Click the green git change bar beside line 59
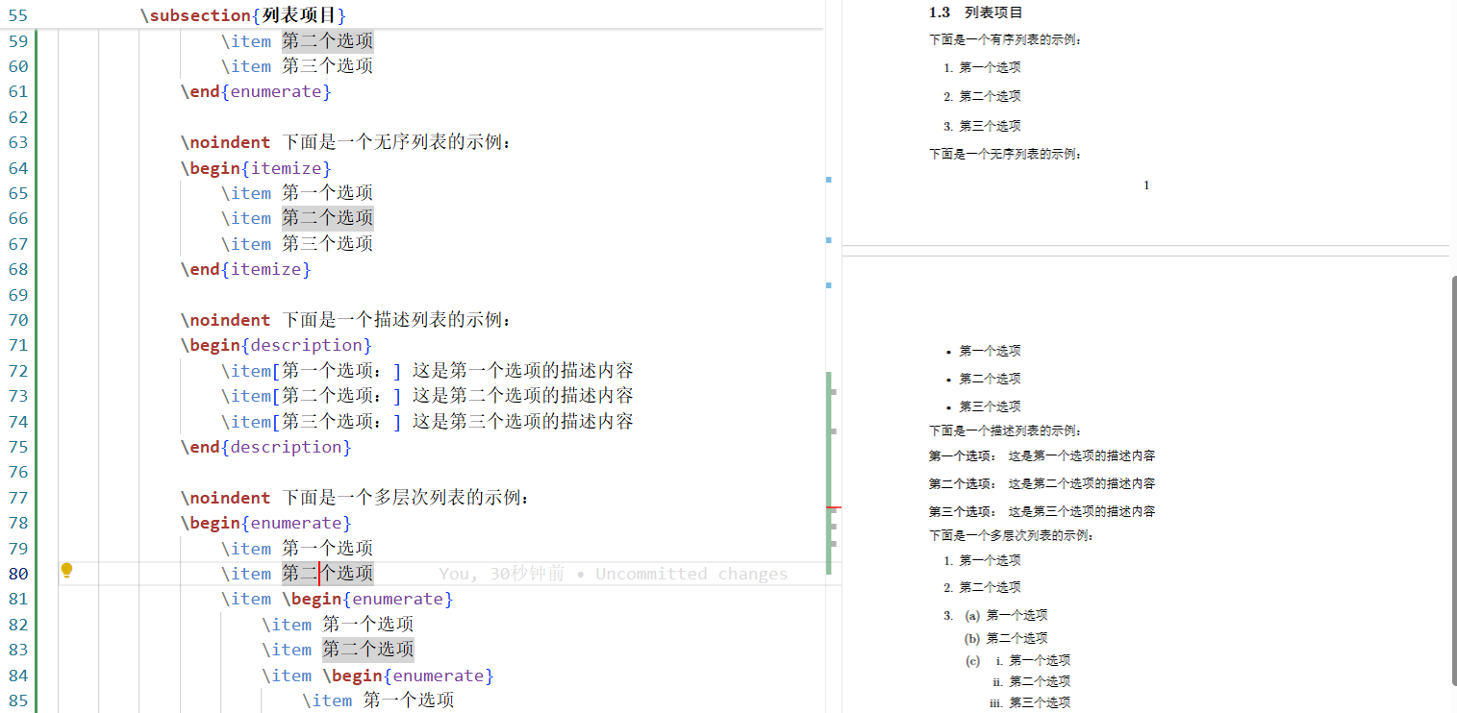 pos(35,40)
